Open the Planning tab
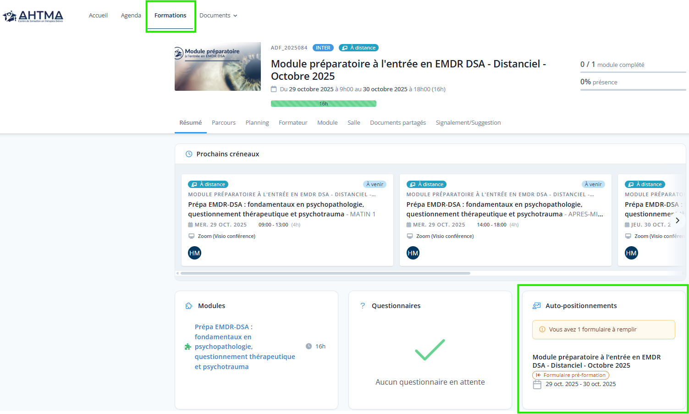 pyautogui.click(x=257, y=123)
